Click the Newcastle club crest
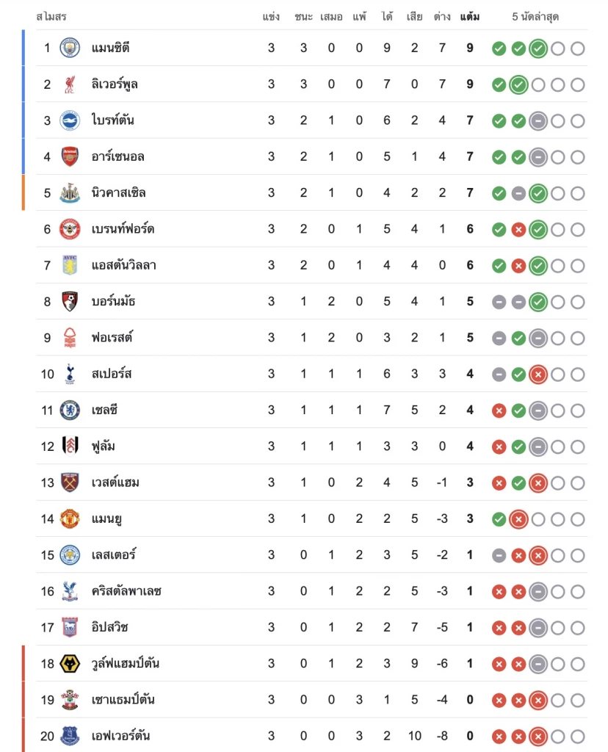Screen dimensions: 608x752 [x=70, y=193]
